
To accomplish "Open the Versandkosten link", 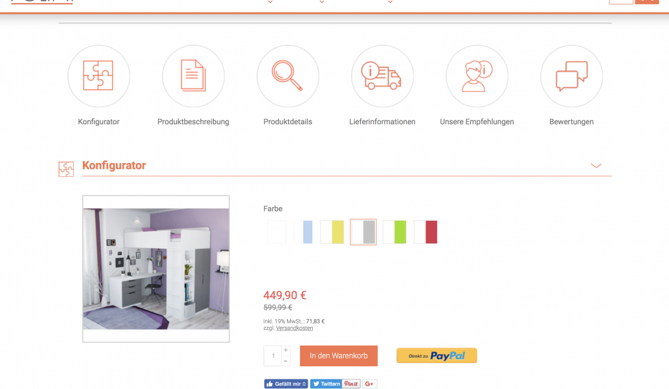I will pos(295,328).
